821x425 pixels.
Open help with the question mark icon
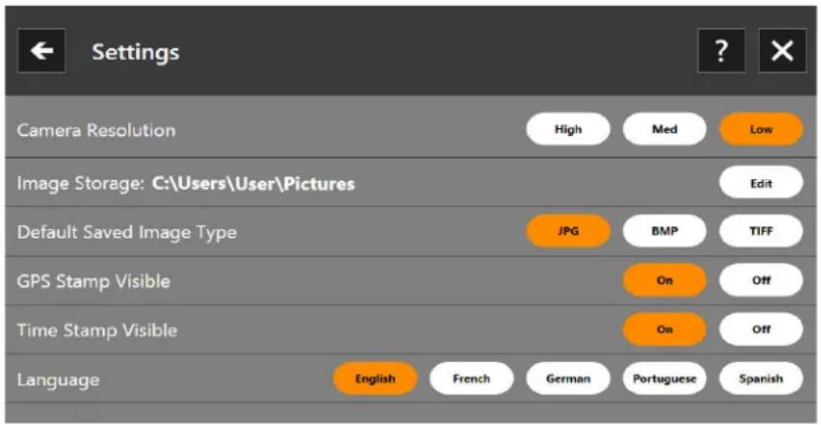point(722,51)
